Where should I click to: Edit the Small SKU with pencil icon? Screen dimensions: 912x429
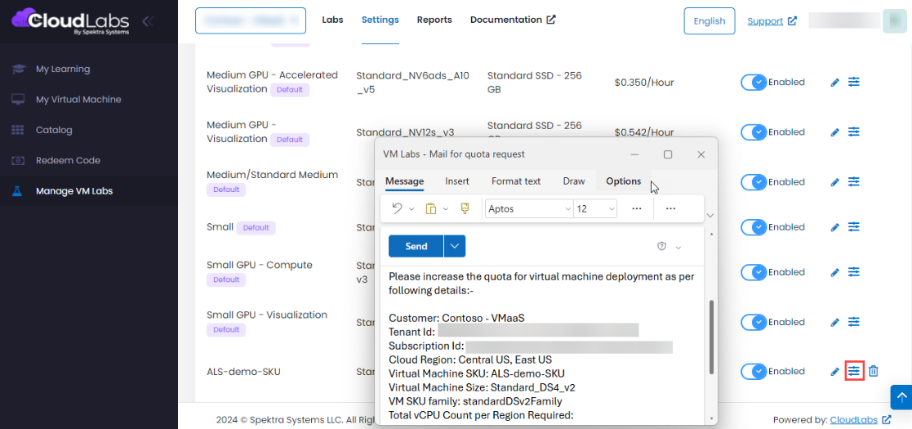tap(834, 228)
